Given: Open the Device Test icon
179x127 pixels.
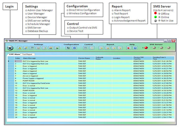Looking at the screenshot, I should click(x=92, y=48).
